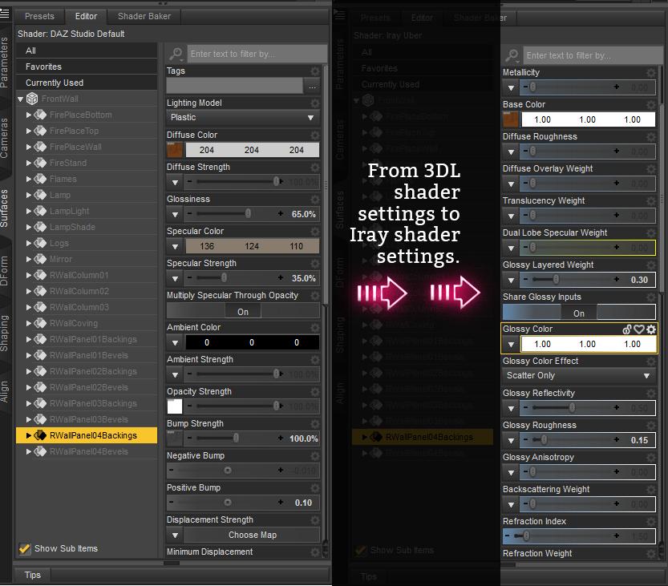Open the Glossy Color gear settings icon

pos(651,329)
